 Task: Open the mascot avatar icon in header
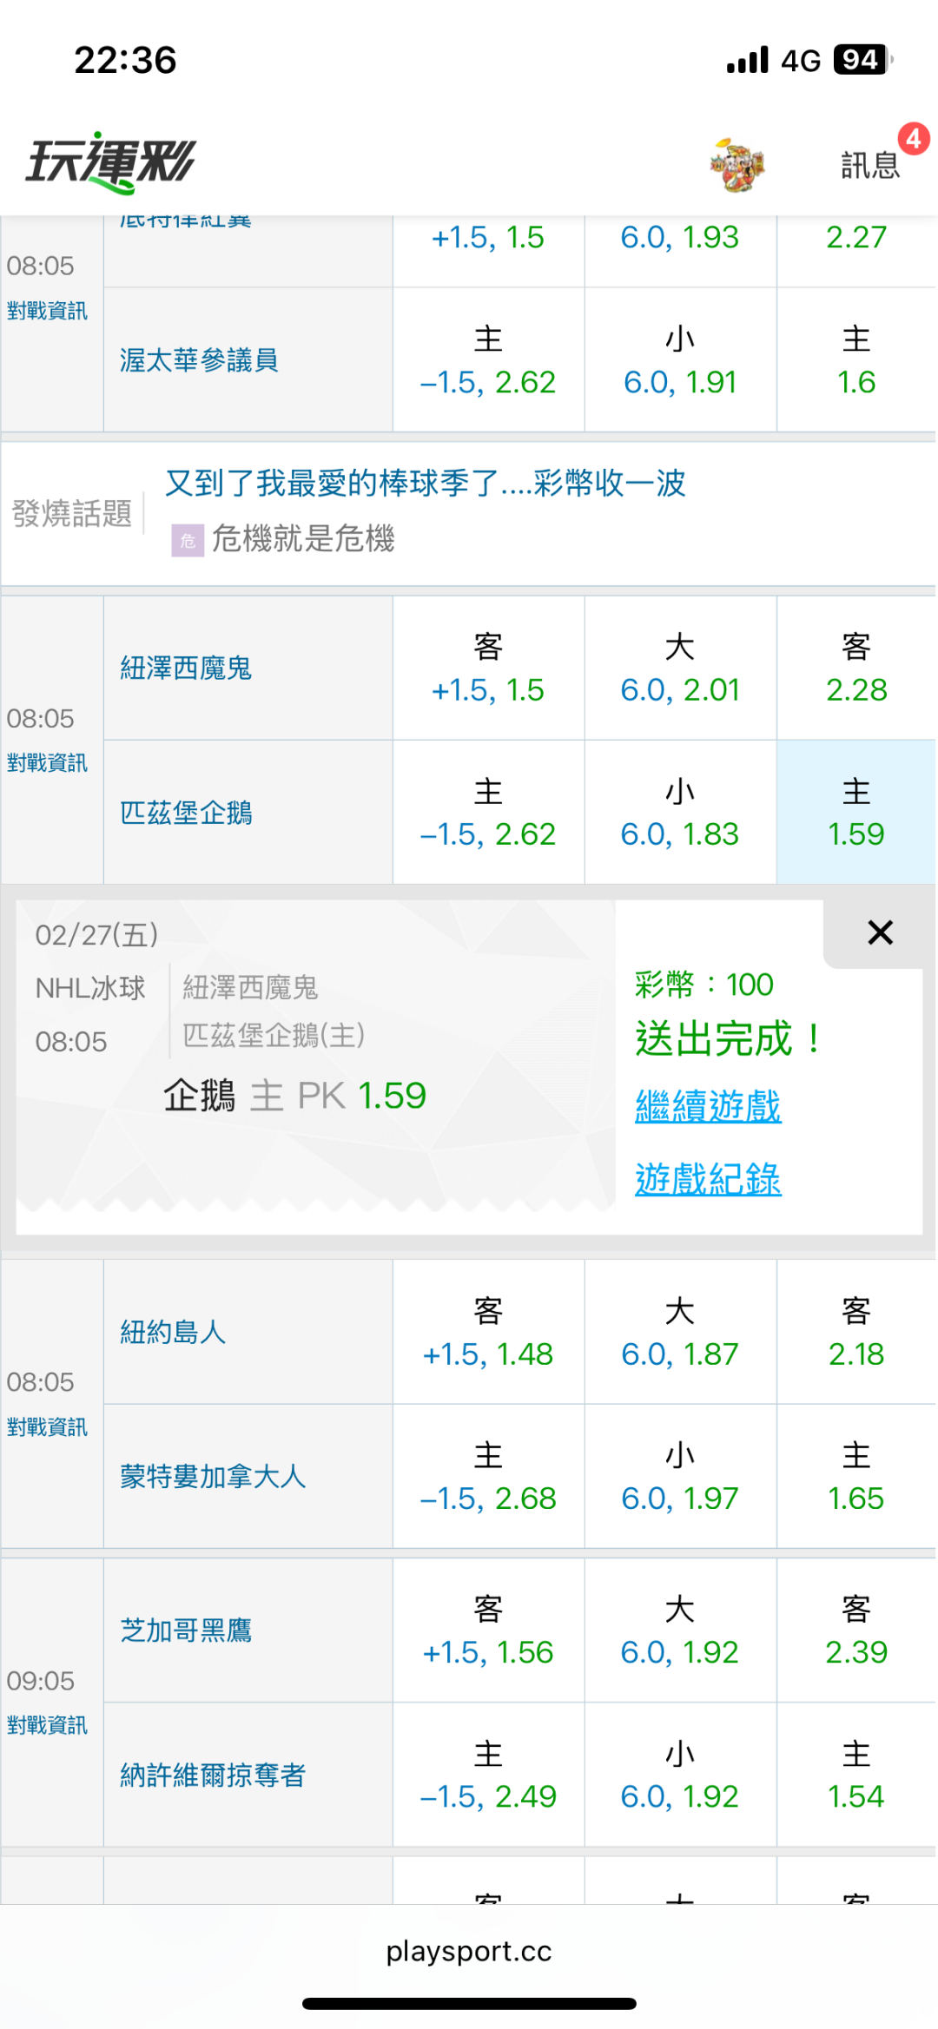point(737,164)
